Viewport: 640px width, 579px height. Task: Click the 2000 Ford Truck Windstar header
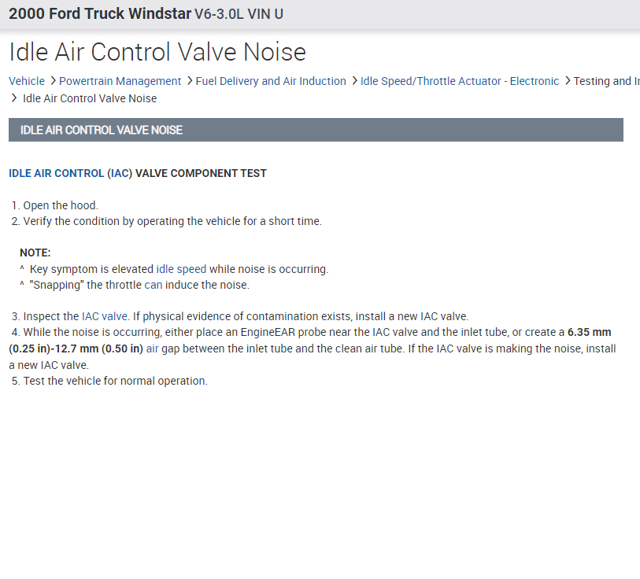click(146, 14)
